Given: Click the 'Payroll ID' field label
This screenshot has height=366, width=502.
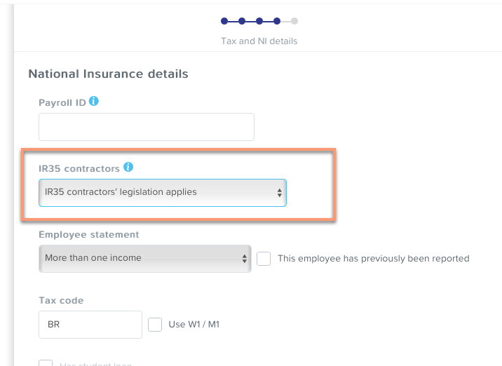Looking at the screenshot, I should tap(62, 103).
